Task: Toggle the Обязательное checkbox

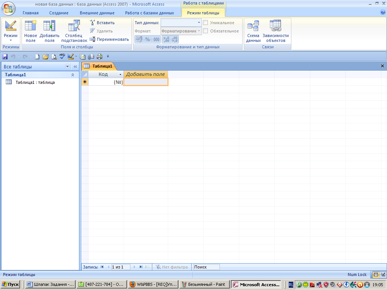Action: pos(205,31)
